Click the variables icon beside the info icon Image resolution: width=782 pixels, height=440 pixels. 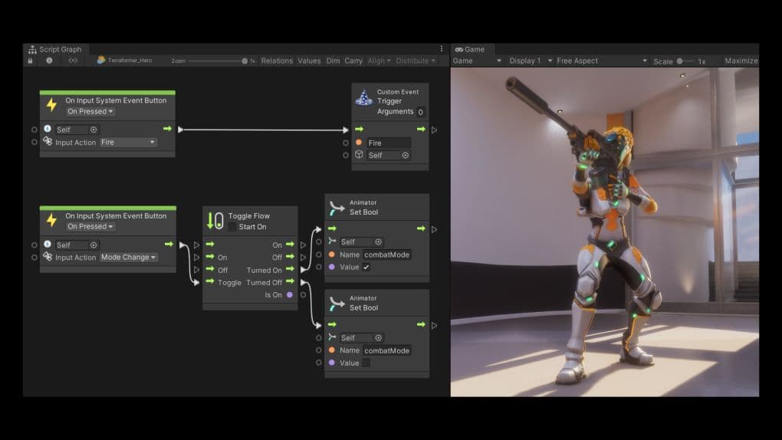(x=73, y=61)
